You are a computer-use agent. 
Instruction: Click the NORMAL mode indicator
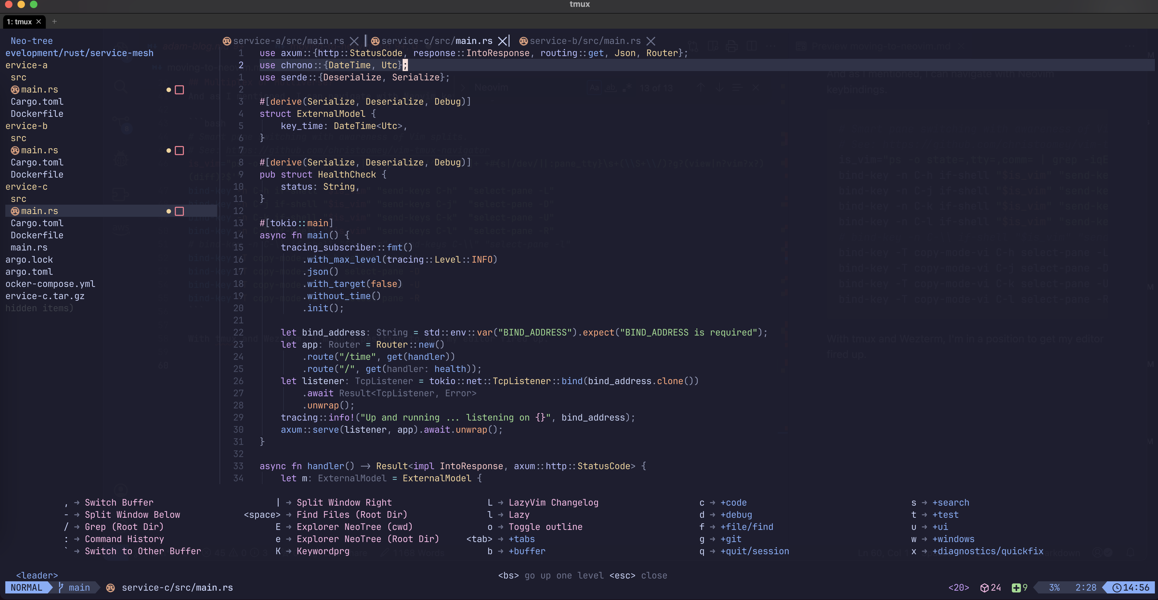26,588
